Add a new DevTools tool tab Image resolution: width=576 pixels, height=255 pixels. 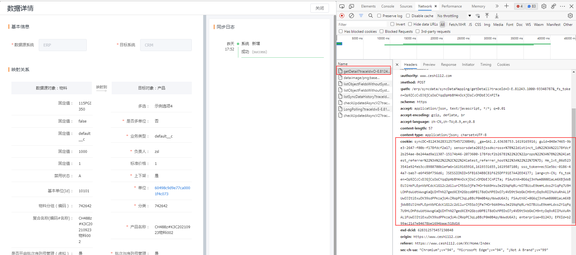(x=506, y=6)
